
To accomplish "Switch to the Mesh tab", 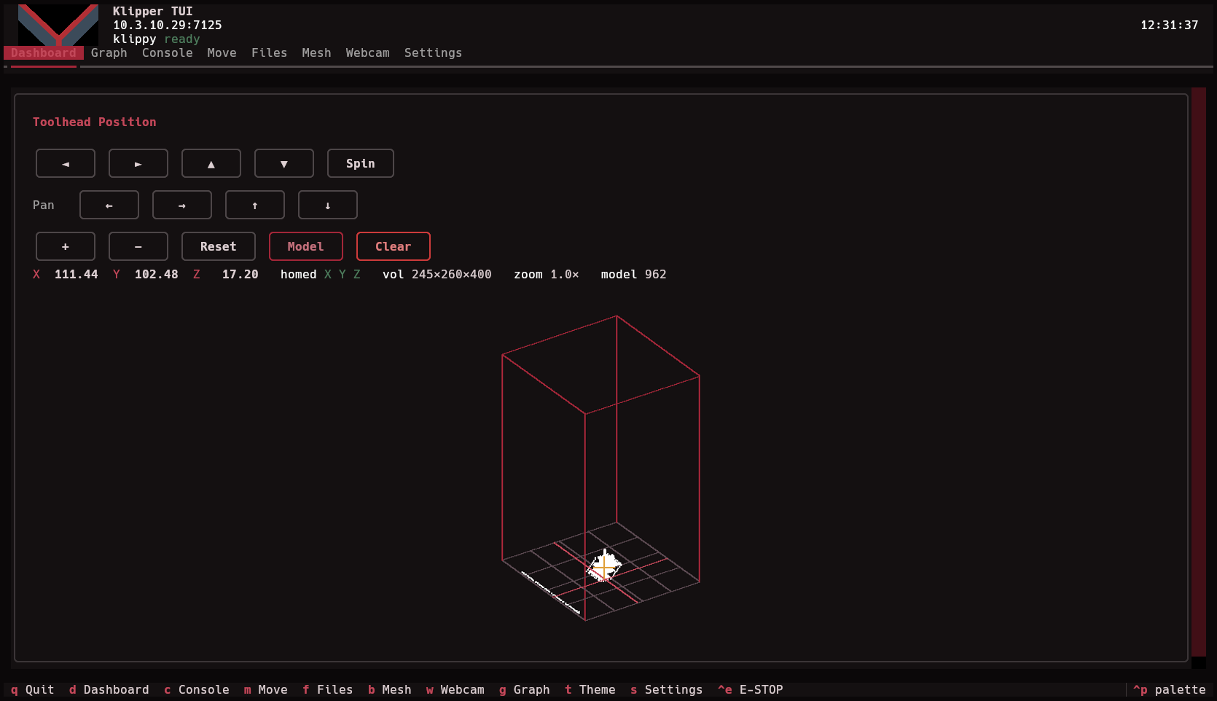I will tap(316, 52).
